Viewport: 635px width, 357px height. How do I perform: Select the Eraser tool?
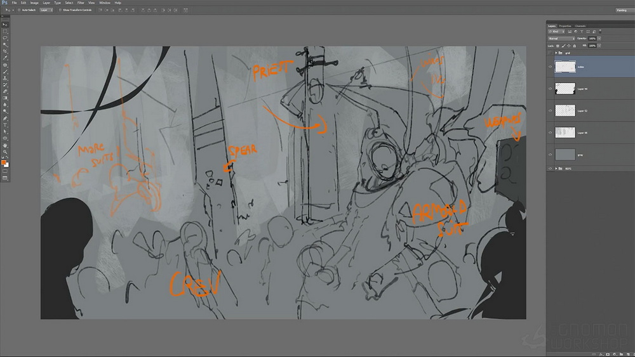(5, 91)
